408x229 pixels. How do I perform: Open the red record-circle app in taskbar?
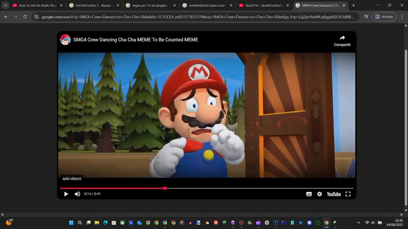pos(241,223)
